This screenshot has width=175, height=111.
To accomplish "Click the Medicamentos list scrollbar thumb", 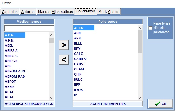I will point(52,40).
